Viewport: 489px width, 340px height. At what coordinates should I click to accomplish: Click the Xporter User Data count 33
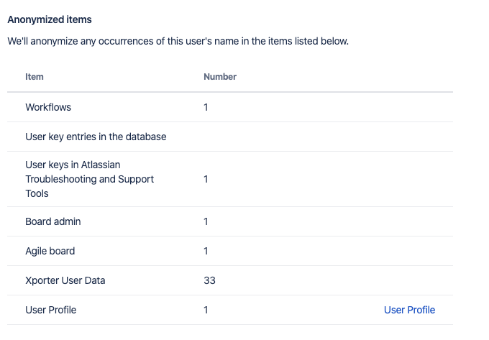click(209, 280)
